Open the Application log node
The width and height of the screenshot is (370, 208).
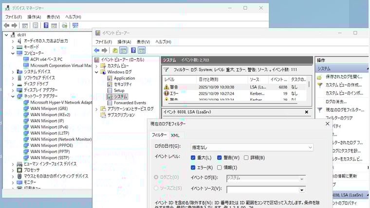pyautogui.click(x=124, y=78)
